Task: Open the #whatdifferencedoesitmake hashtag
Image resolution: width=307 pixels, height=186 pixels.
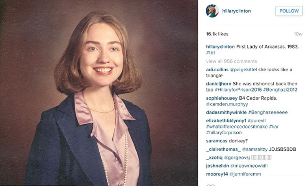Action: [237, 127]
